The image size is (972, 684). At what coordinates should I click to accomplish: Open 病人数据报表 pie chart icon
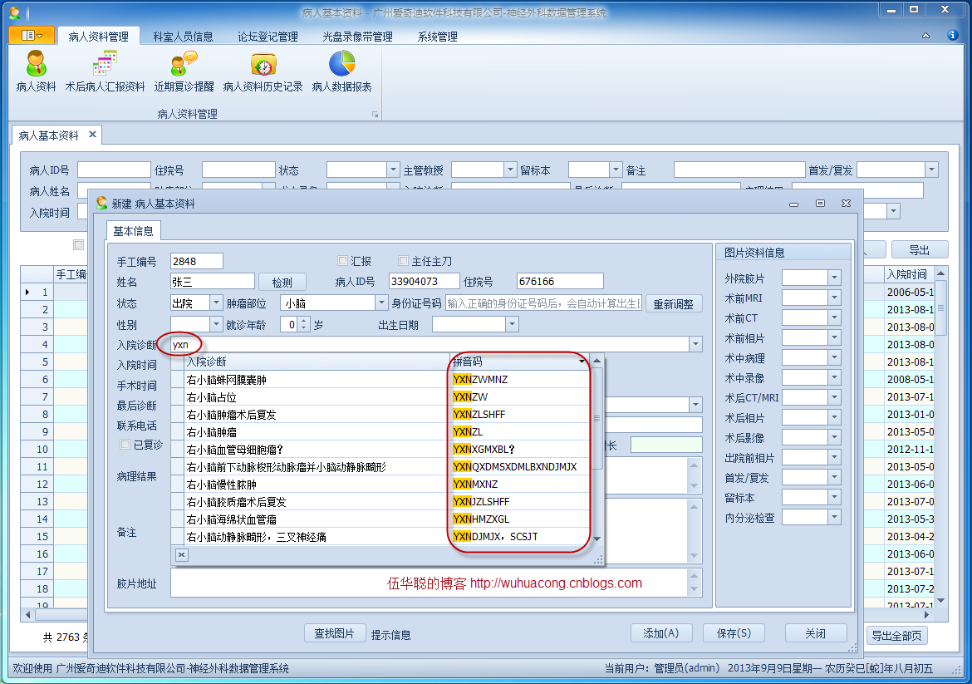point(341,64)
